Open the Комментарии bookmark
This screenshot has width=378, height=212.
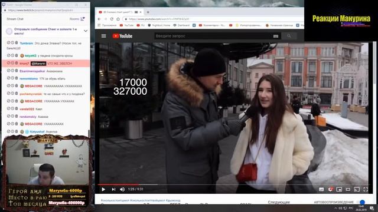pyautogui.click(x=213, y=25)
